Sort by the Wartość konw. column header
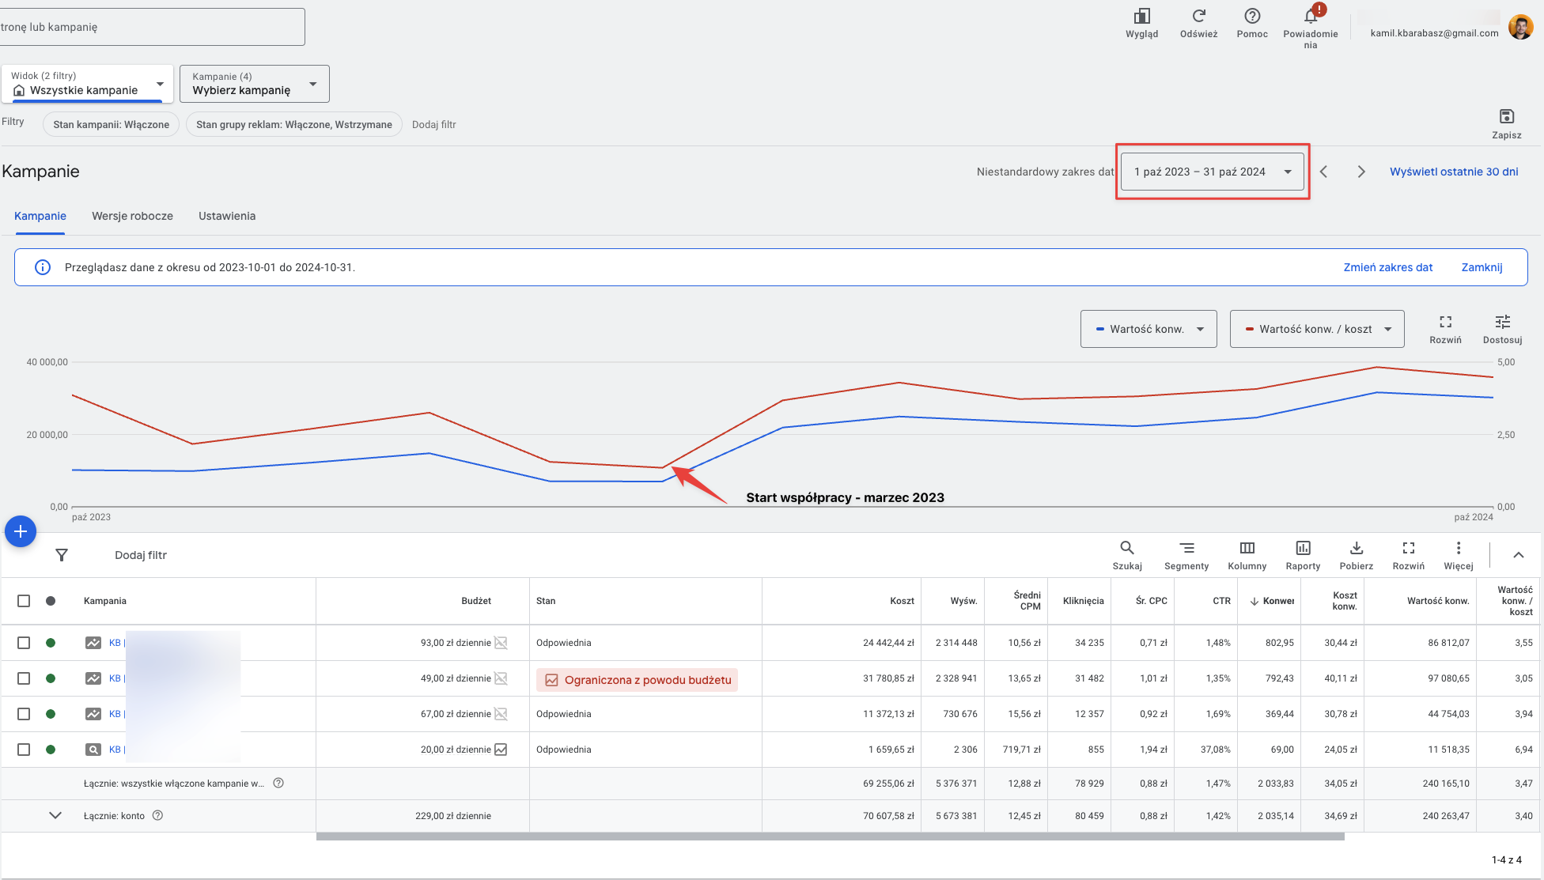The image size is (1544, 880). click(1438, 601)
